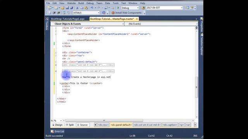Switch to Design view

tap(57, 125)
